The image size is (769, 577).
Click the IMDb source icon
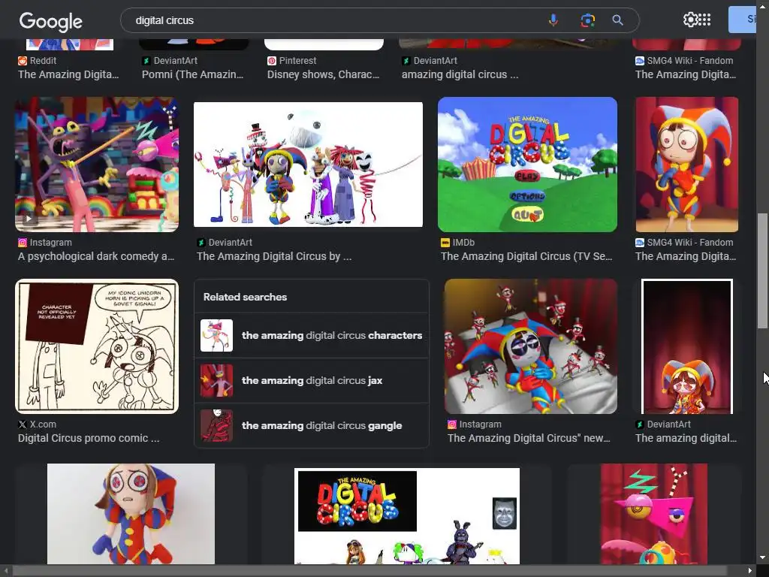point(445,243)
